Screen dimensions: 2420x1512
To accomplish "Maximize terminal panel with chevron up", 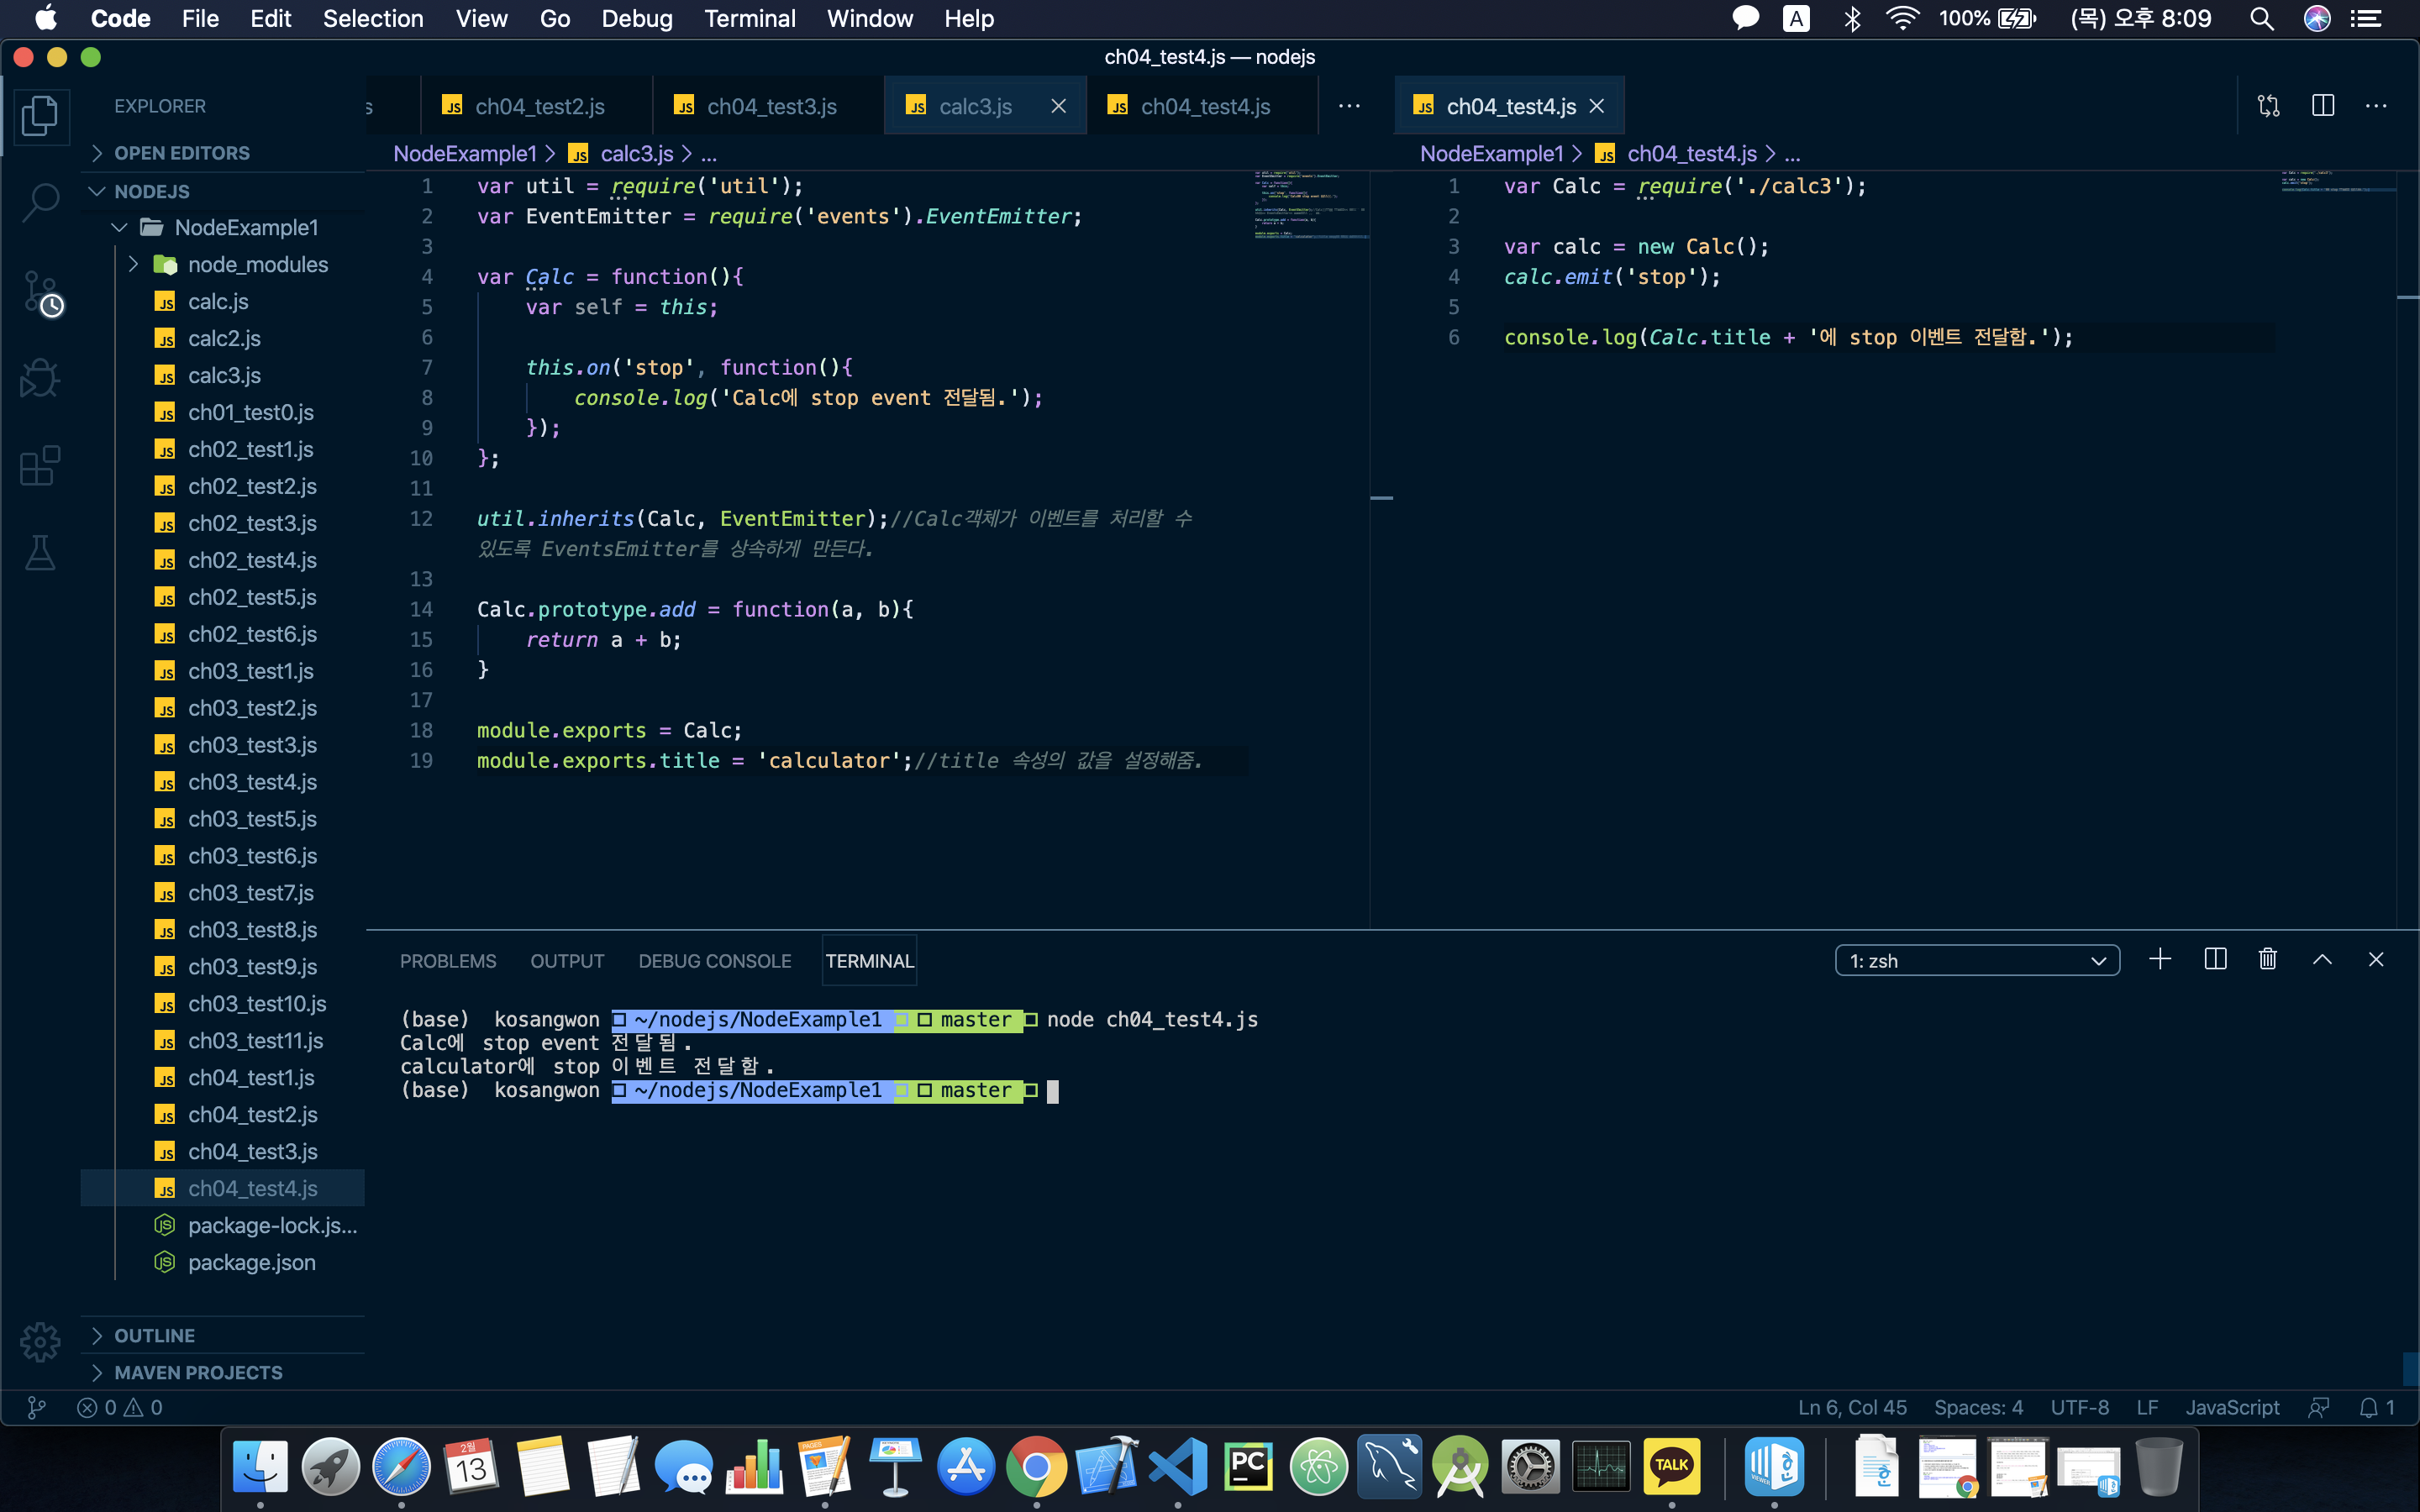I will (x=2322, y=960).
